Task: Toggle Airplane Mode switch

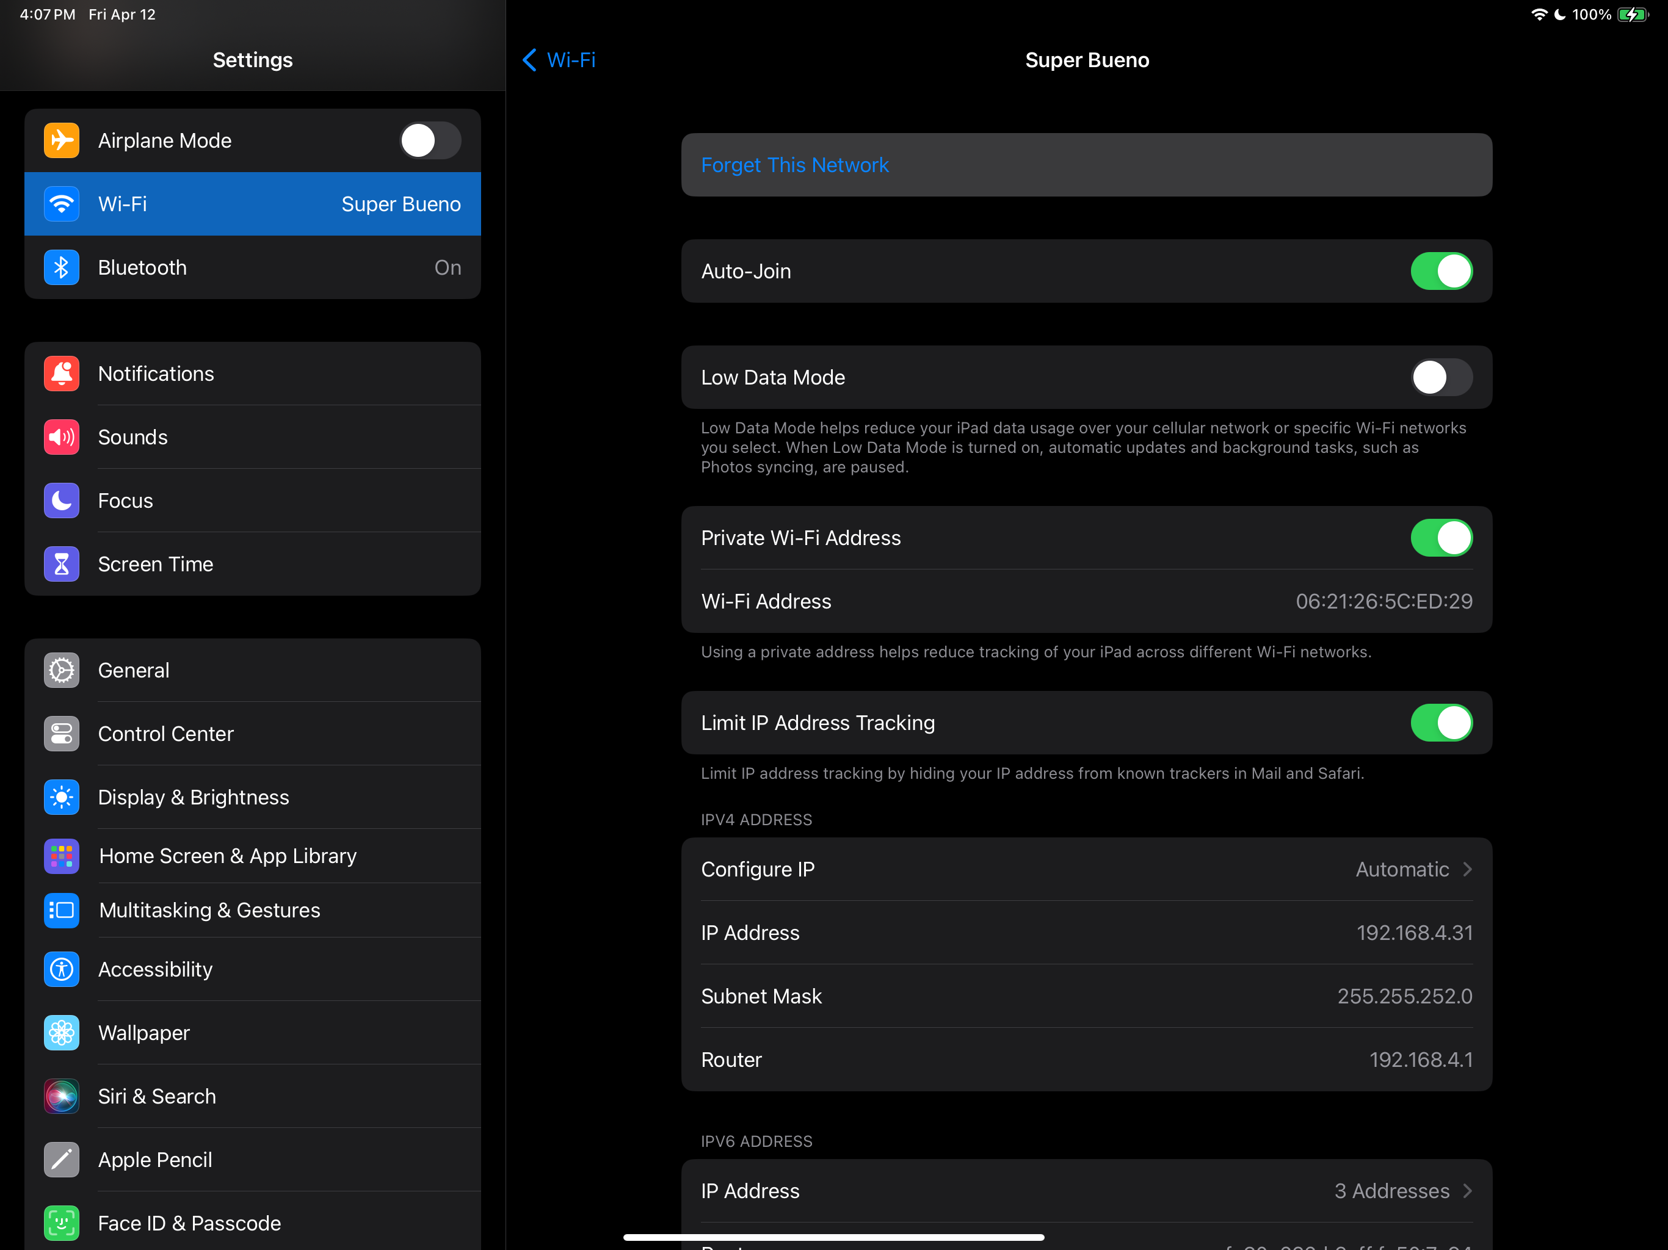Action: (430, 140)
